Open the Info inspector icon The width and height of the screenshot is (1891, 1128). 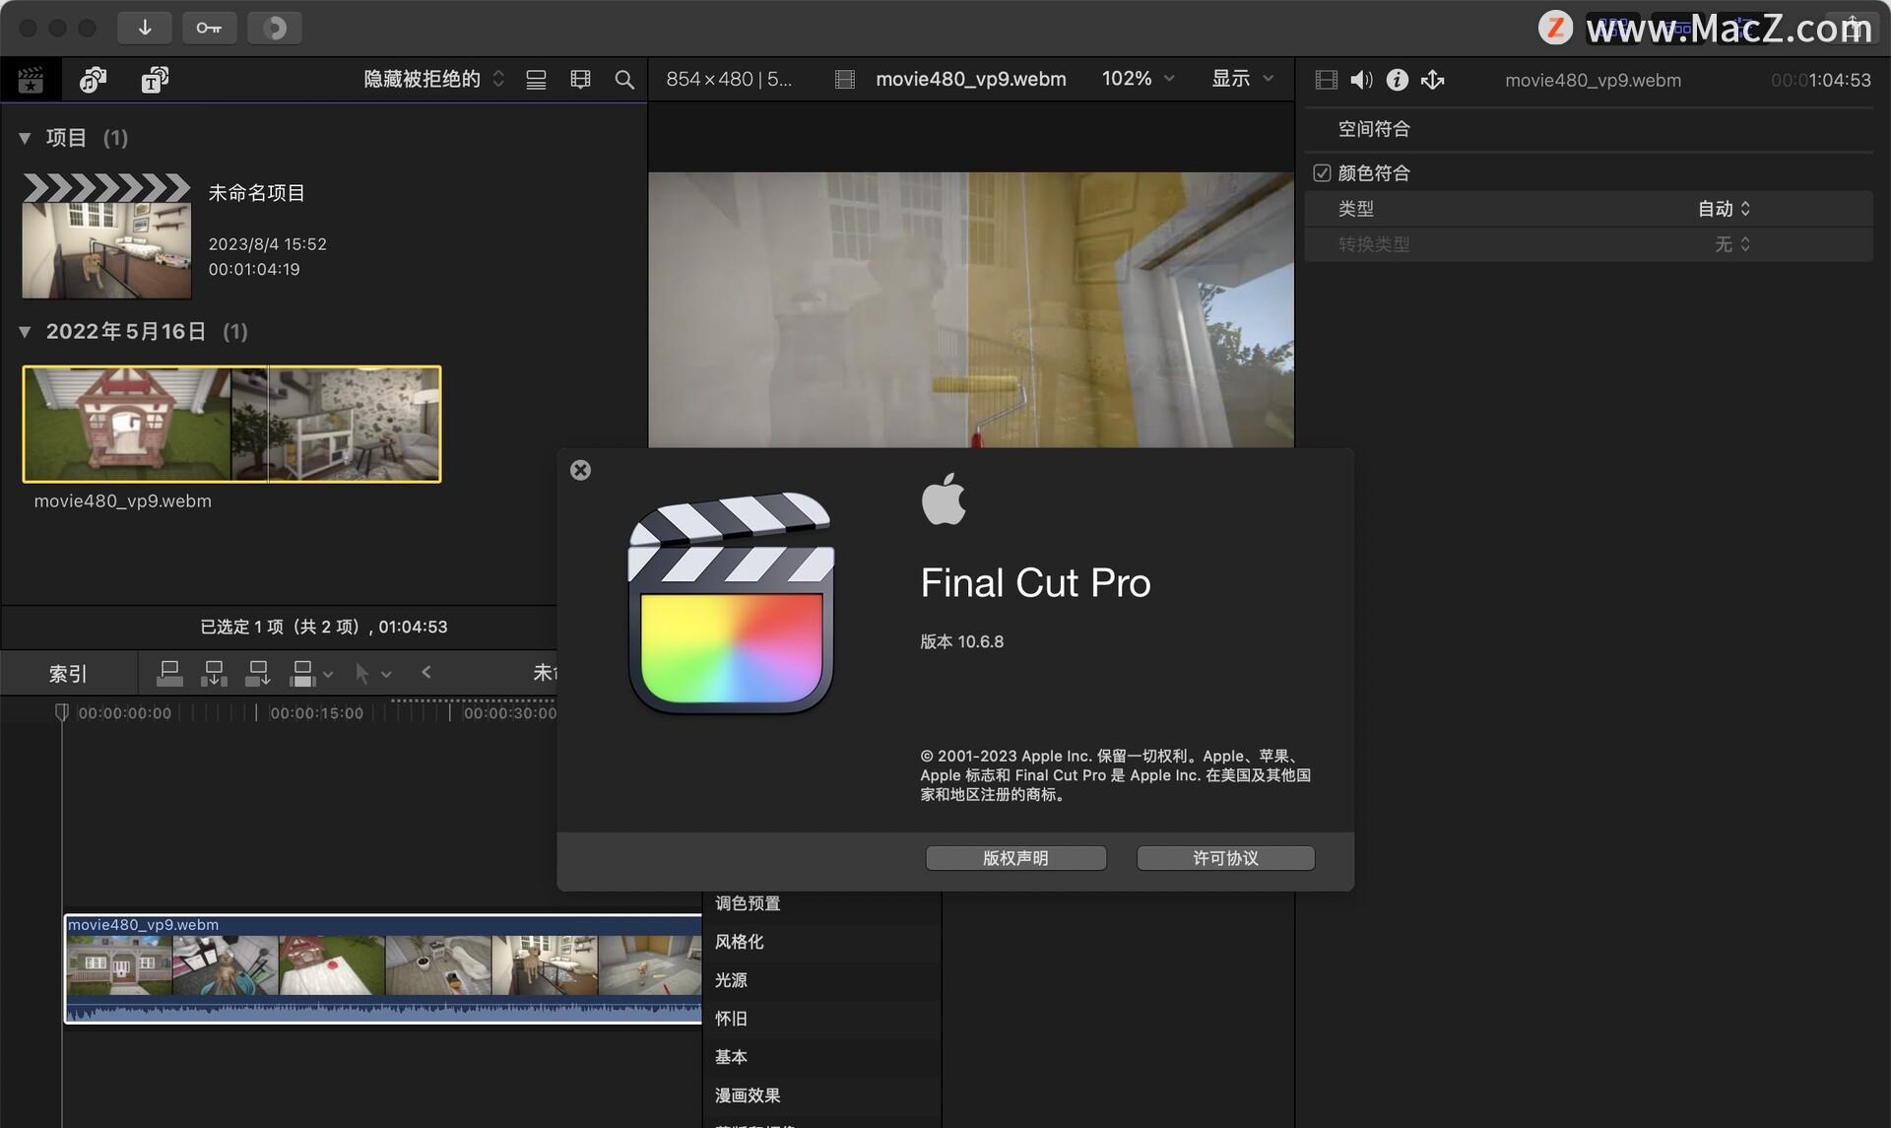[x=1397, y=80]
